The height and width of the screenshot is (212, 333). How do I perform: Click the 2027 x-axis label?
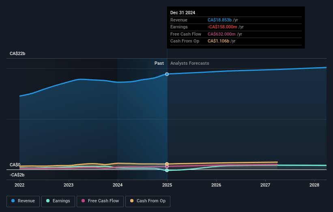click(x=265, y=185)
